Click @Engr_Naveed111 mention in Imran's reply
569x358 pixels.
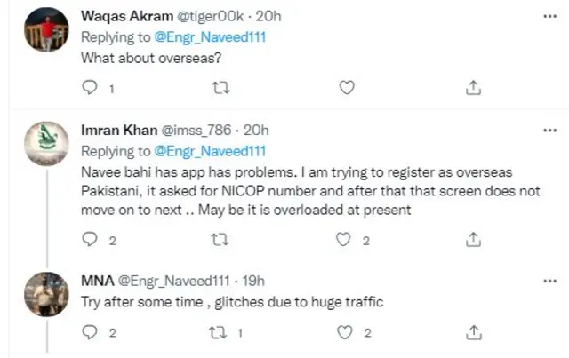(210, 150)
